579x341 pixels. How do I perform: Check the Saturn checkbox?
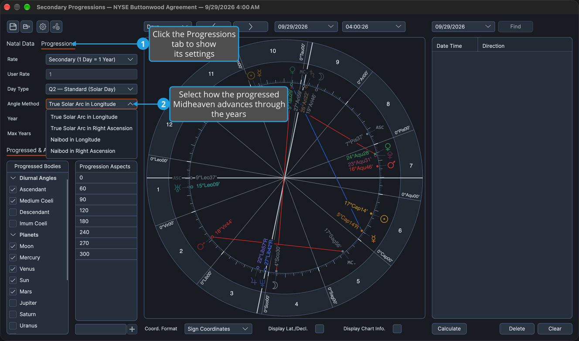pyautogui.click(x=13, y=314)
